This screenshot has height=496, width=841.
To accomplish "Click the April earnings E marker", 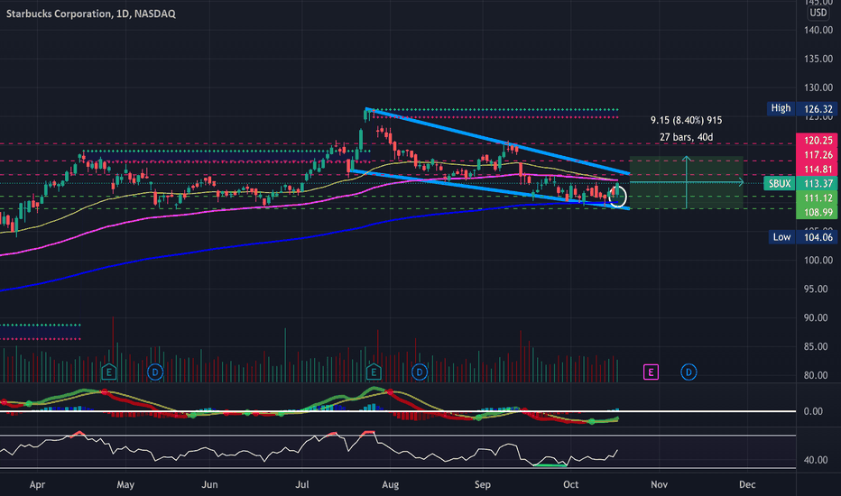I will 109,372.
